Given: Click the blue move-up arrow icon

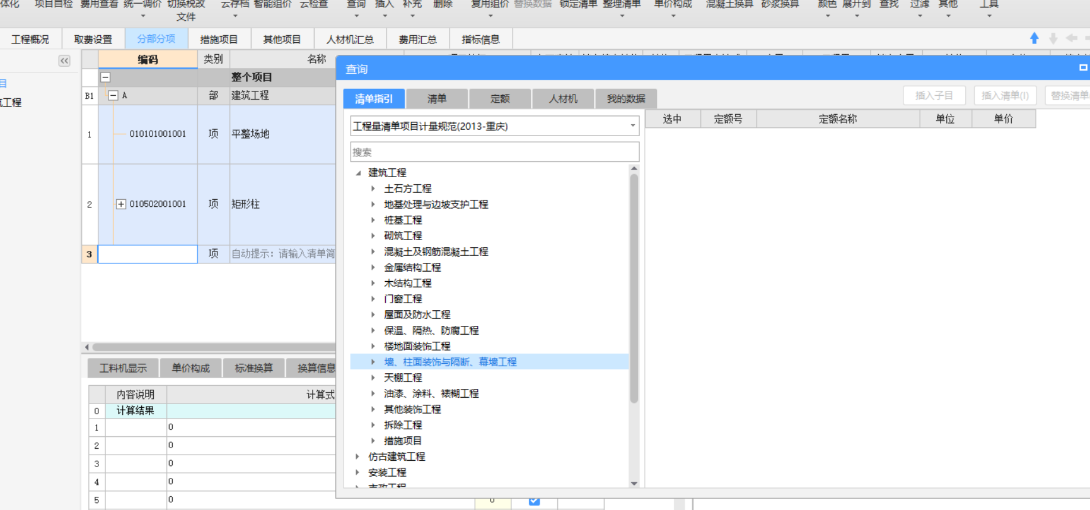Looking at the screenshot, I should (x=1034, y=38).
